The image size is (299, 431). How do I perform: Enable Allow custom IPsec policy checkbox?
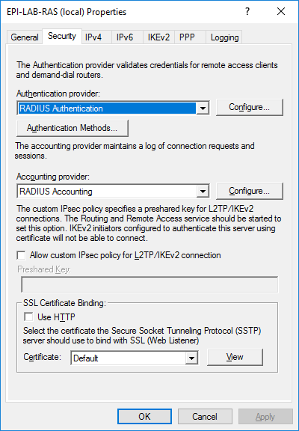coord(21,255)
